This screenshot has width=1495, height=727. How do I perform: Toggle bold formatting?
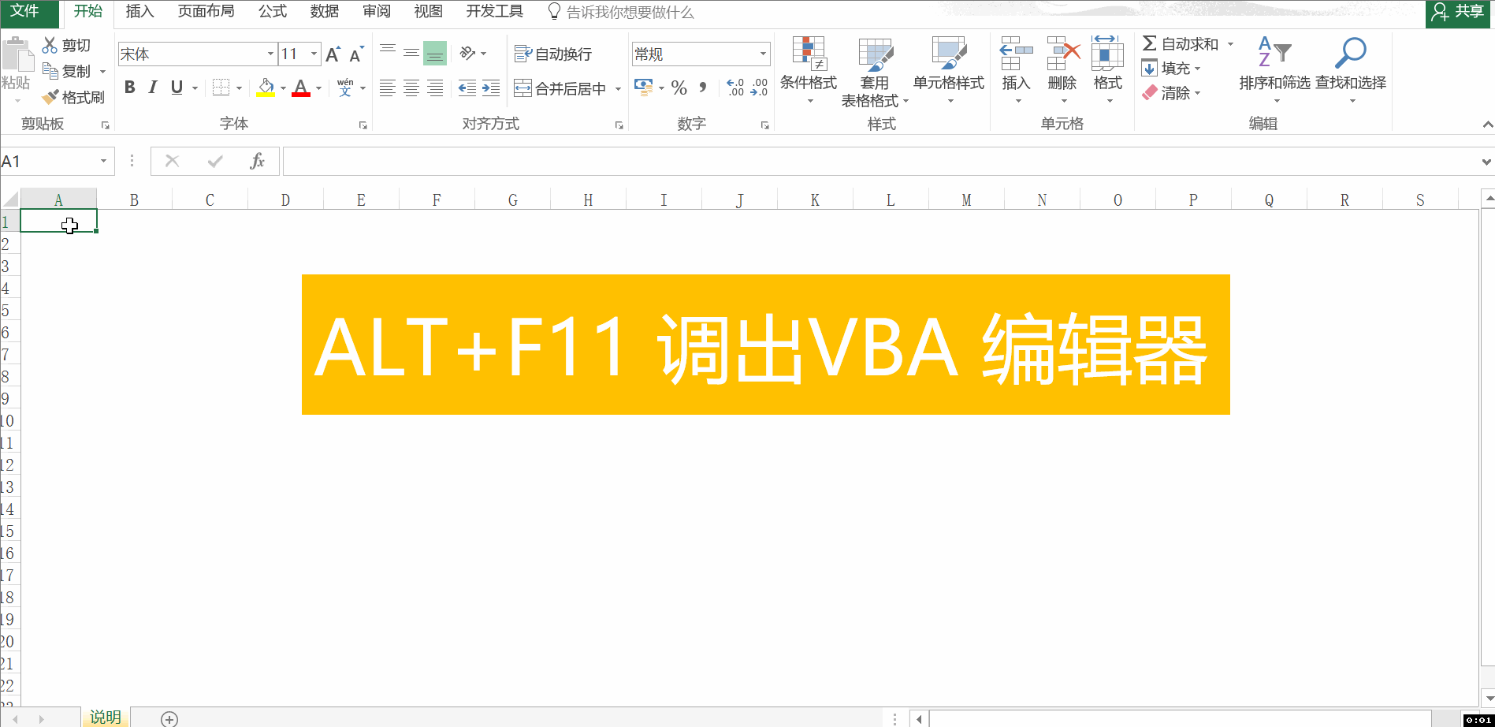[x=130, y=88]
